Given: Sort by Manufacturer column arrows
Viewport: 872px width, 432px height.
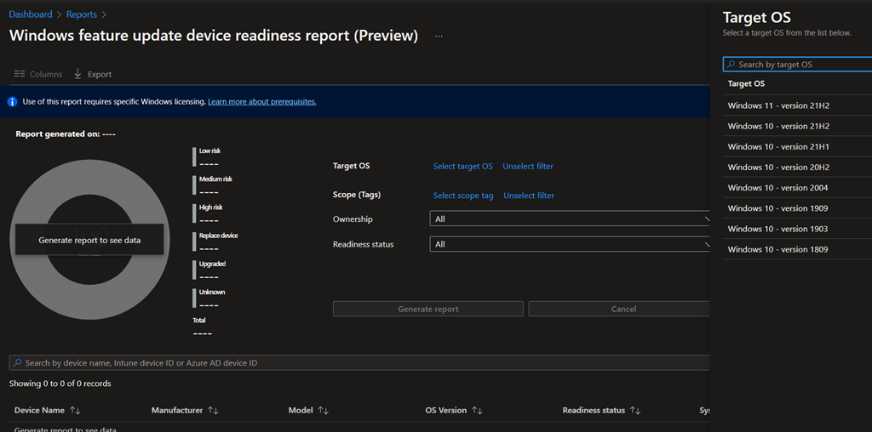Looking at the screenshot, I should [x=213, y=411].
